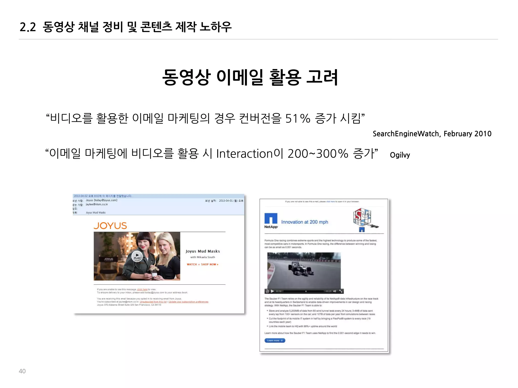Click the small NetApp icon under the cube

[362, 230]
